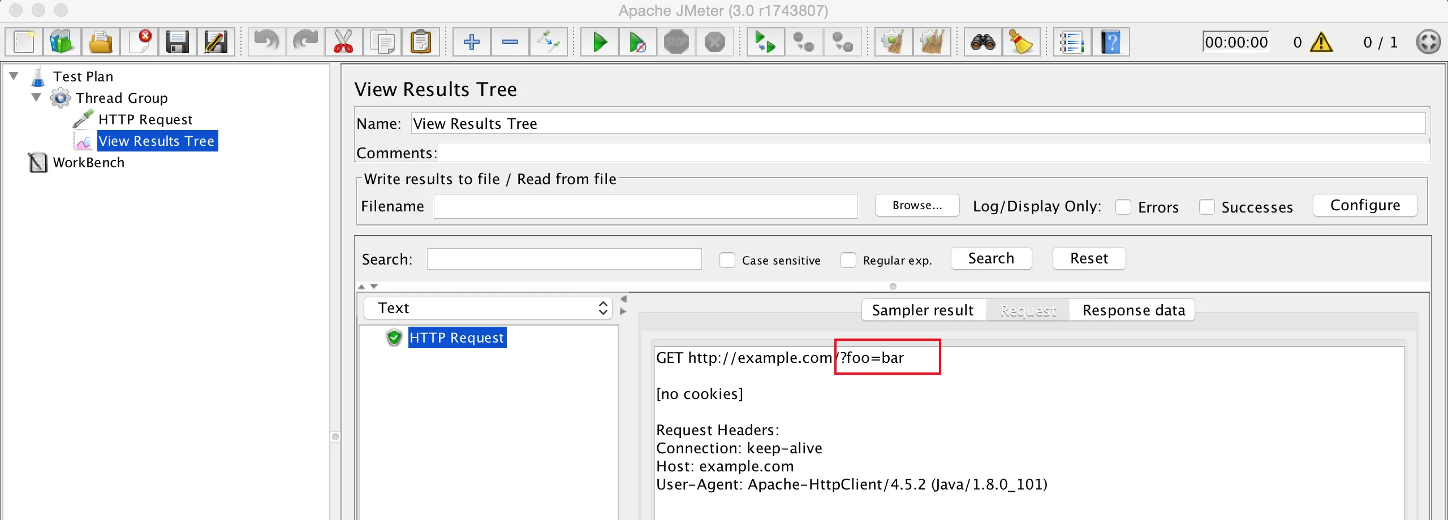Click the 00:00:00 elapsed timer
Viewport: 1448px width, 520px height.
click(x=1236, y=42)
